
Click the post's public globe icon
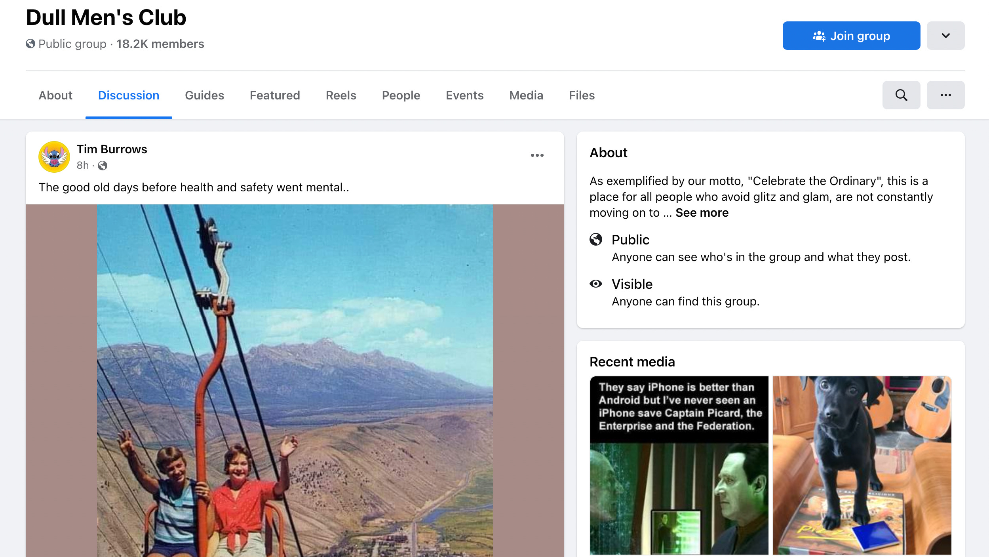click(x=103, y=166)
